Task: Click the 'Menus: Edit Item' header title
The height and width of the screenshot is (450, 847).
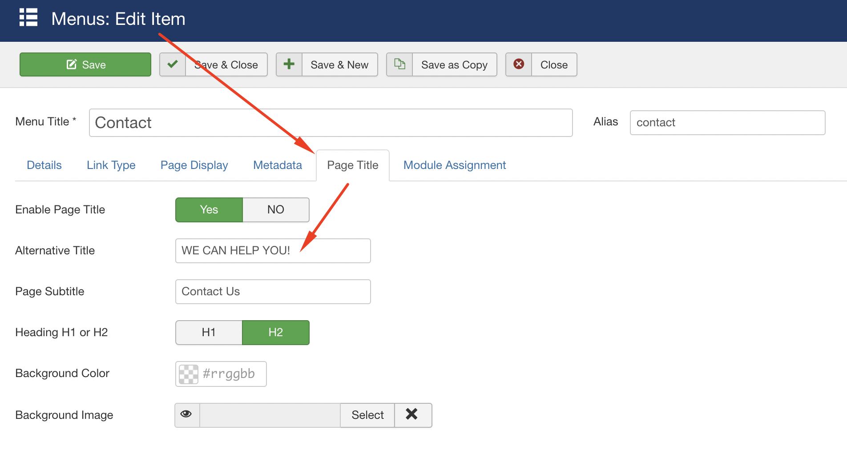Action: pyautogui.click(x=118, y=19)
